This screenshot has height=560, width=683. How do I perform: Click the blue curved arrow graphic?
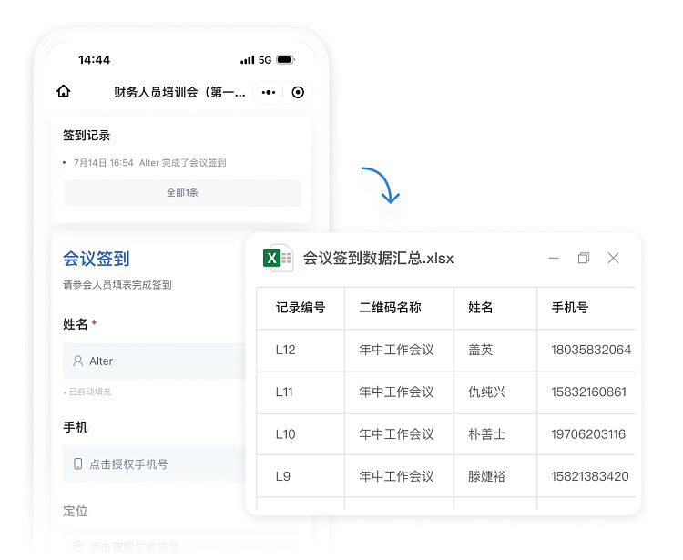point(381,185)
